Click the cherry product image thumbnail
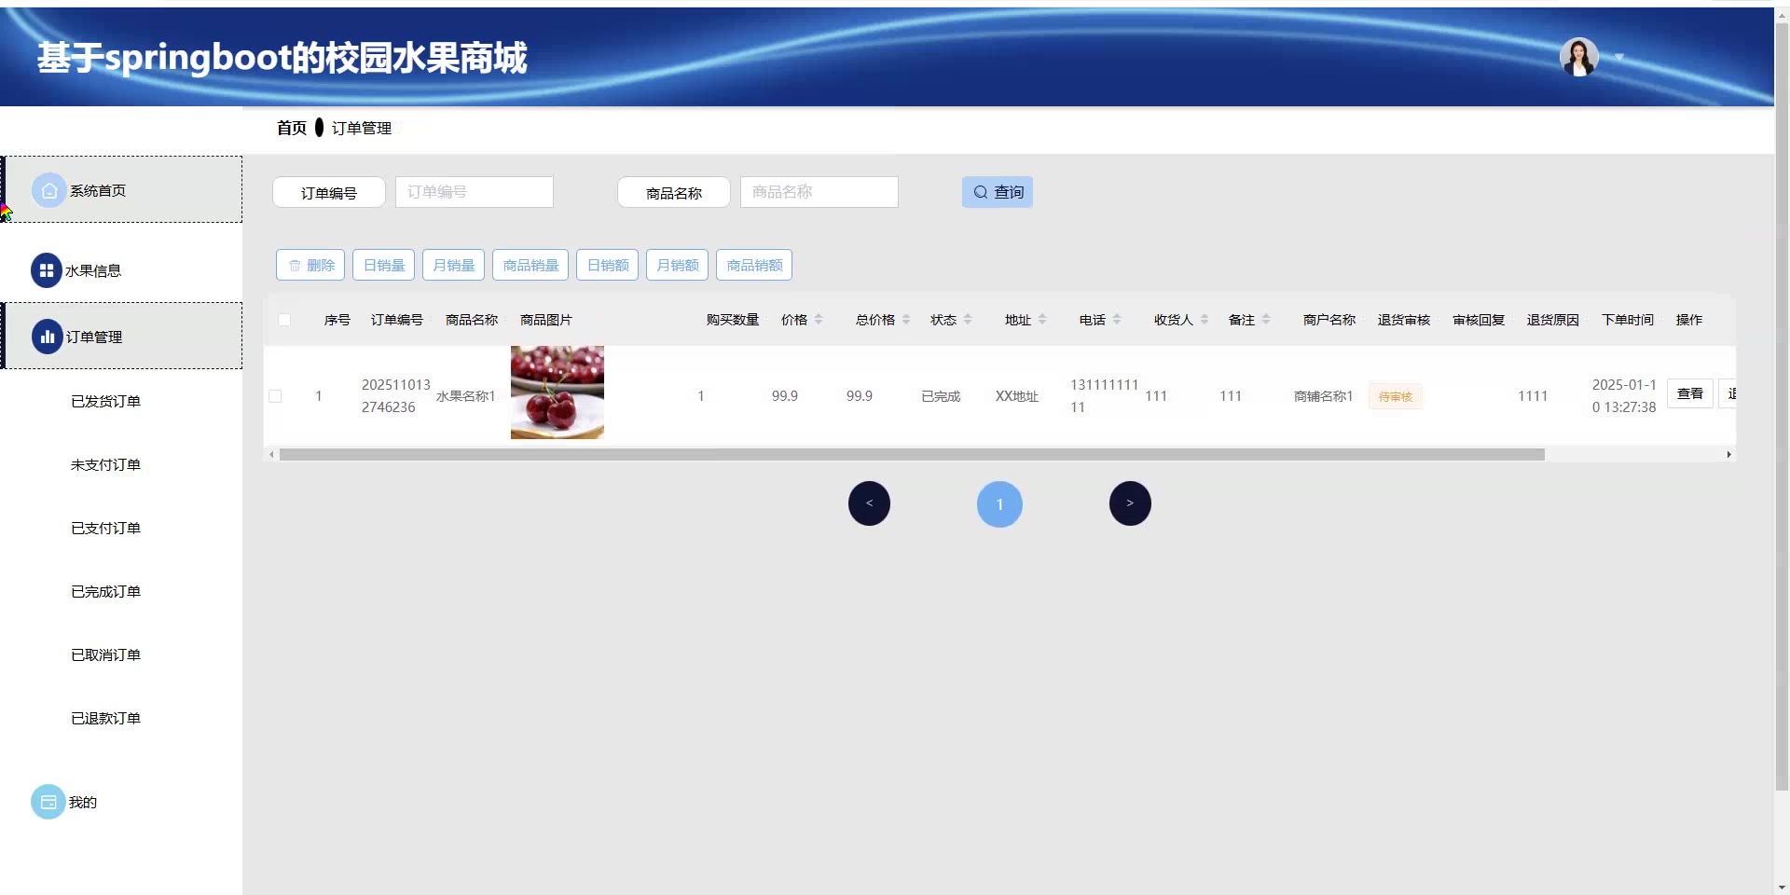The width and height of the screenshot is (1790, 895). [558, 392]
